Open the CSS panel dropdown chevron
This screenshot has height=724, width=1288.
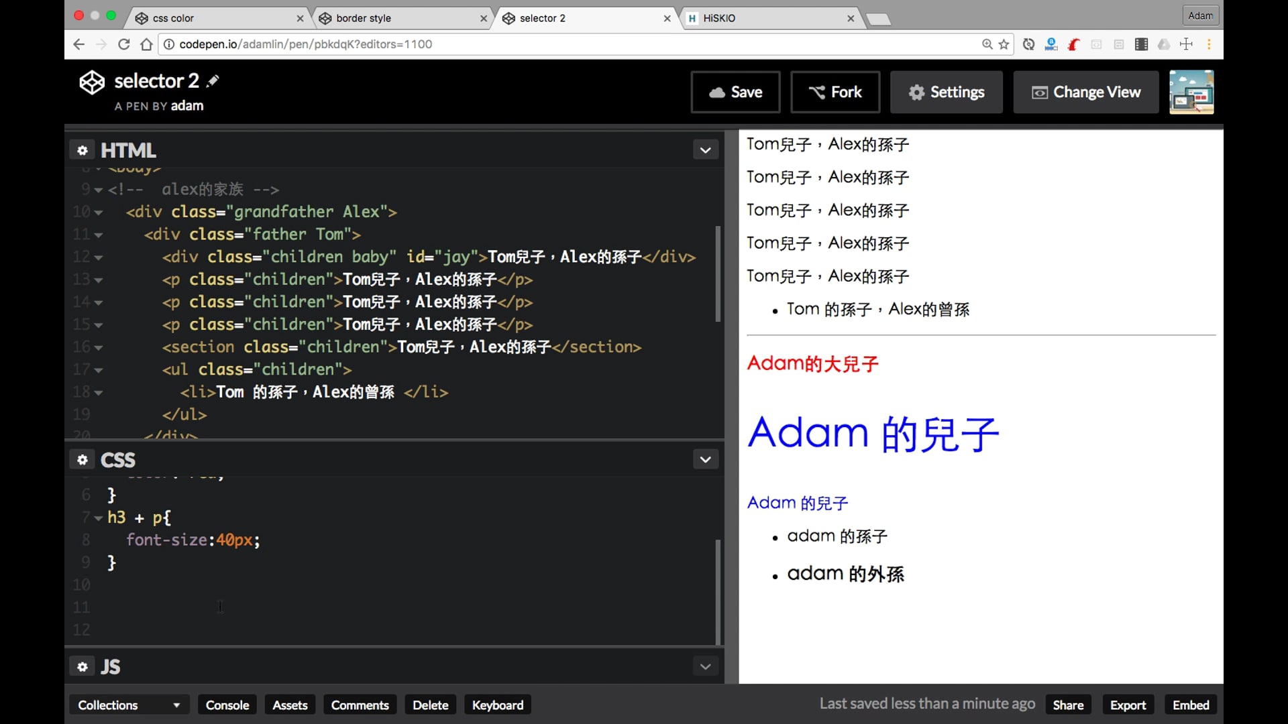tap(705, 460)
